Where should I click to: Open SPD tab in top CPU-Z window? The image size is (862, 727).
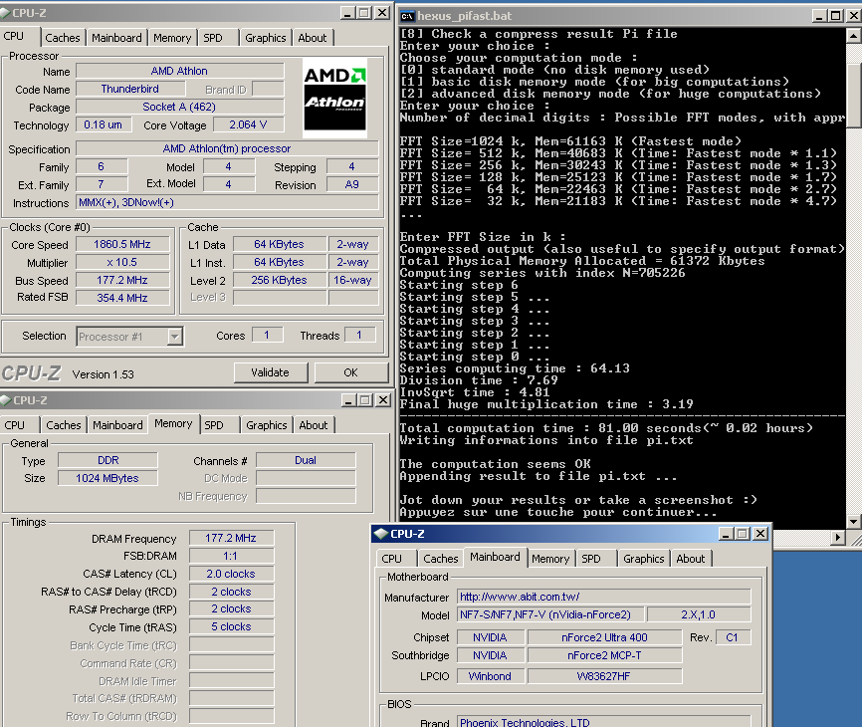coord(213,38)
